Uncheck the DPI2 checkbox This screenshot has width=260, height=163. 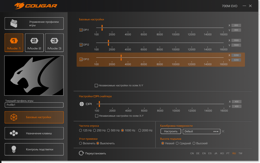click(x=81, y=45)
